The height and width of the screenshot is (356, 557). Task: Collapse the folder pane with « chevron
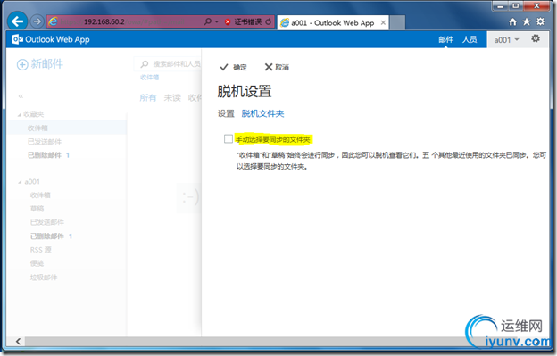coord(21,96)
